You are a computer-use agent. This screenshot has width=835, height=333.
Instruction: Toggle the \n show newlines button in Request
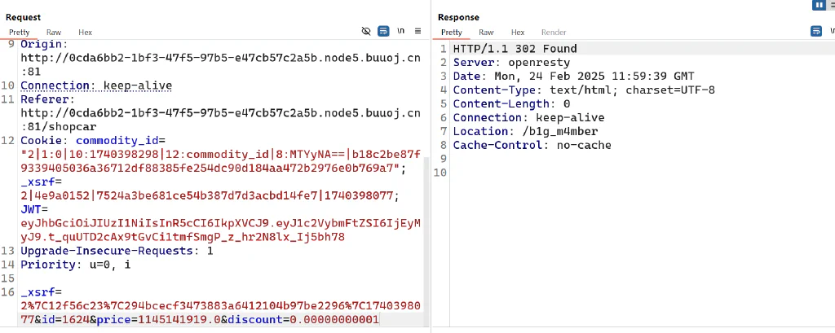[400, 32]
